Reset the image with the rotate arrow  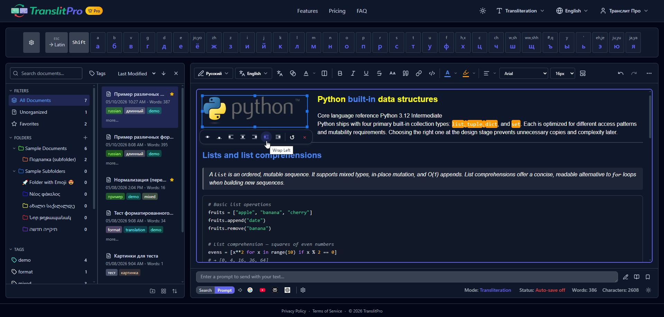point(292,137)
